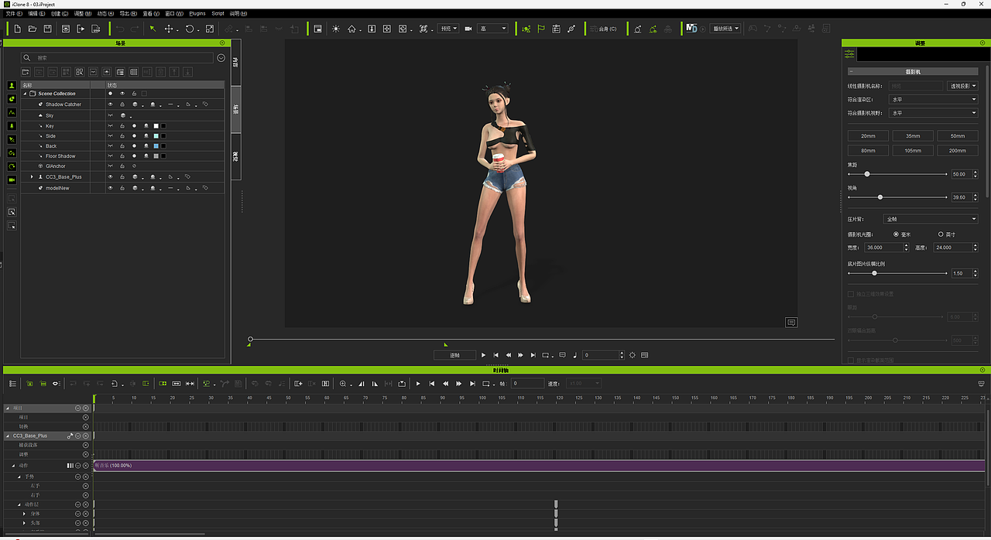This screenshot has height=540, width=991.
Task: Select the tree filter icon in scene sidebar
Action: 12,125
